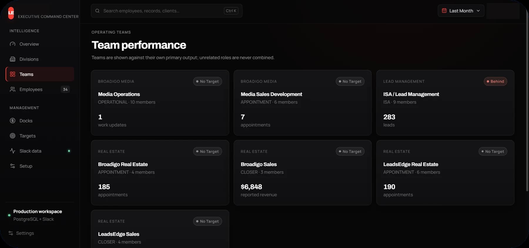
Task: Click the Overview gauge icon
Action: point(13,44)
